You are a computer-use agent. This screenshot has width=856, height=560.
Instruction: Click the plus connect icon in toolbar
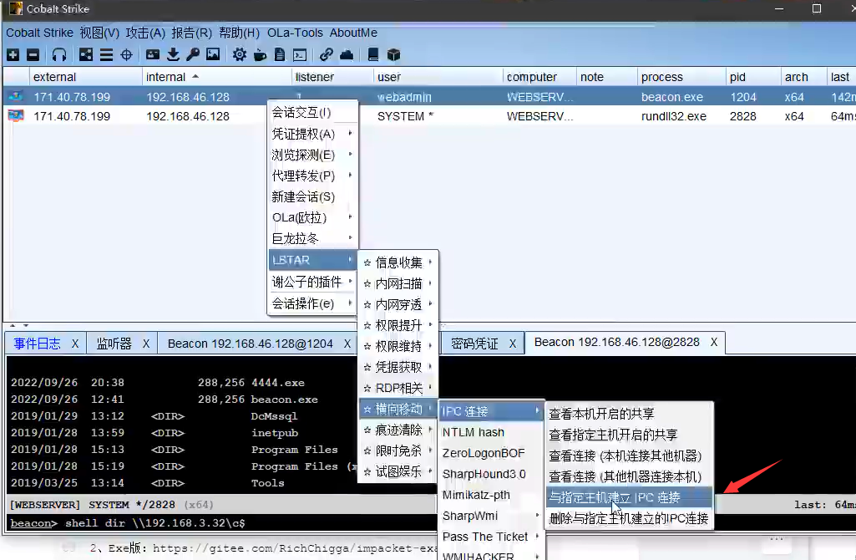[13, 55]
